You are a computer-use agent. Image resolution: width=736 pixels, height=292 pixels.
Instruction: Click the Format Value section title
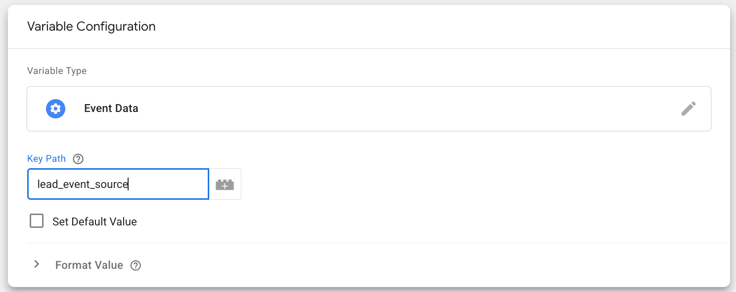pyautogui.click(x=89, y=265)
